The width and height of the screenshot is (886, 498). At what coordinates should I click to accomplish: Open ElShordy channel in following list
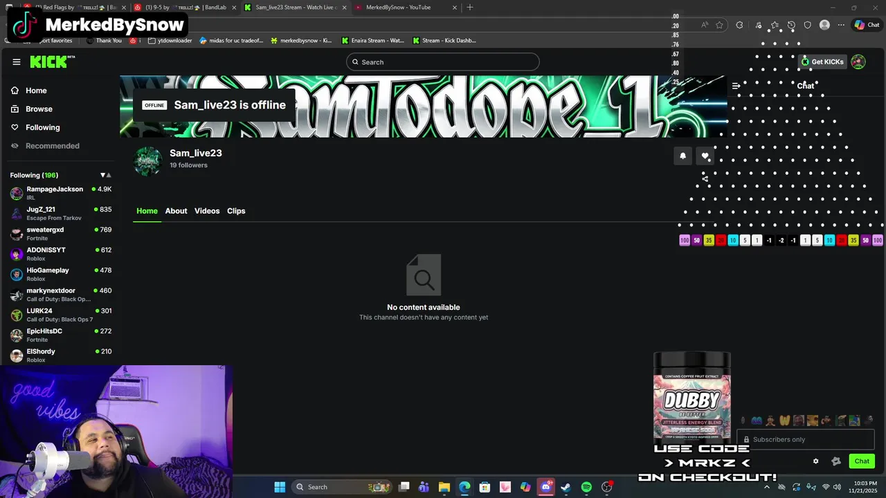click(61, 356)
